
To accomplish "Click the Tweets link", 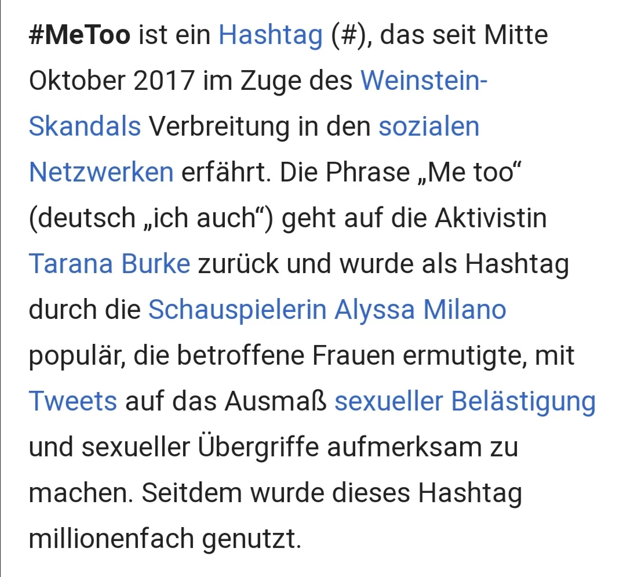I will click(73, 401).
